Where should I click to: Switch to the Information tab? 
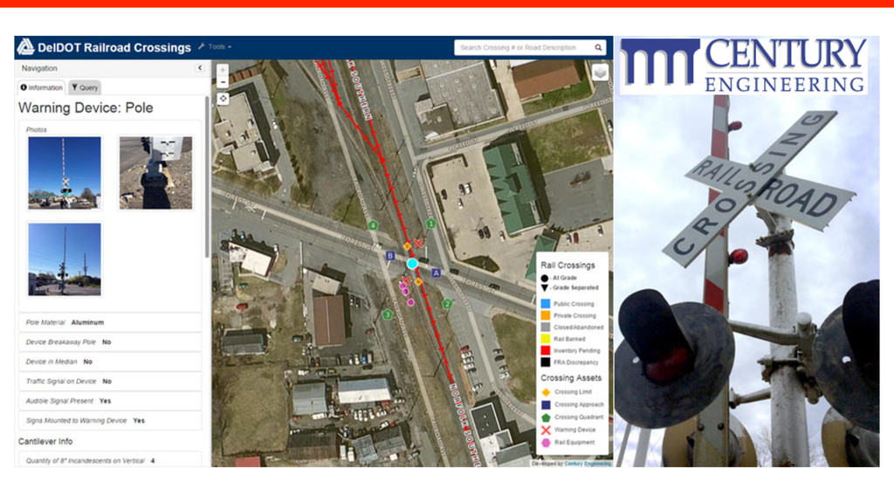click(41, 87)
